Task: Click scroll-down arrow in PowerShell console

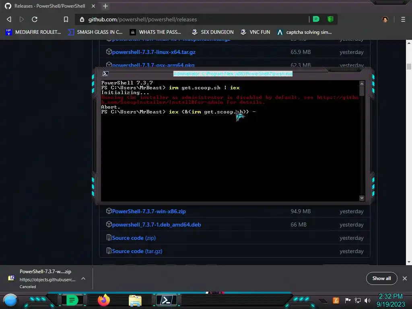Action: coord(362,198)
